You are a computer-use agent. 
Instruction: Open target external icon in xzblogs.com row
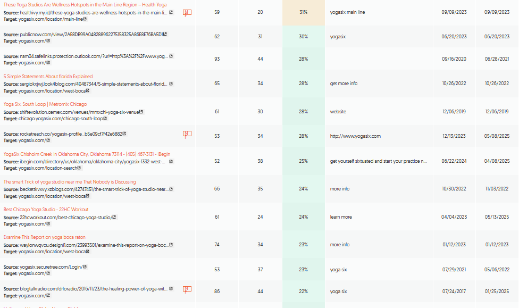[88, 196]
